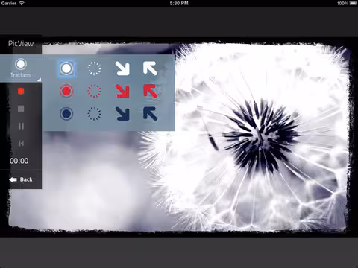The image size is (358, 268).
Task: Select the white solid circle tracker
Action: point(66,68)
